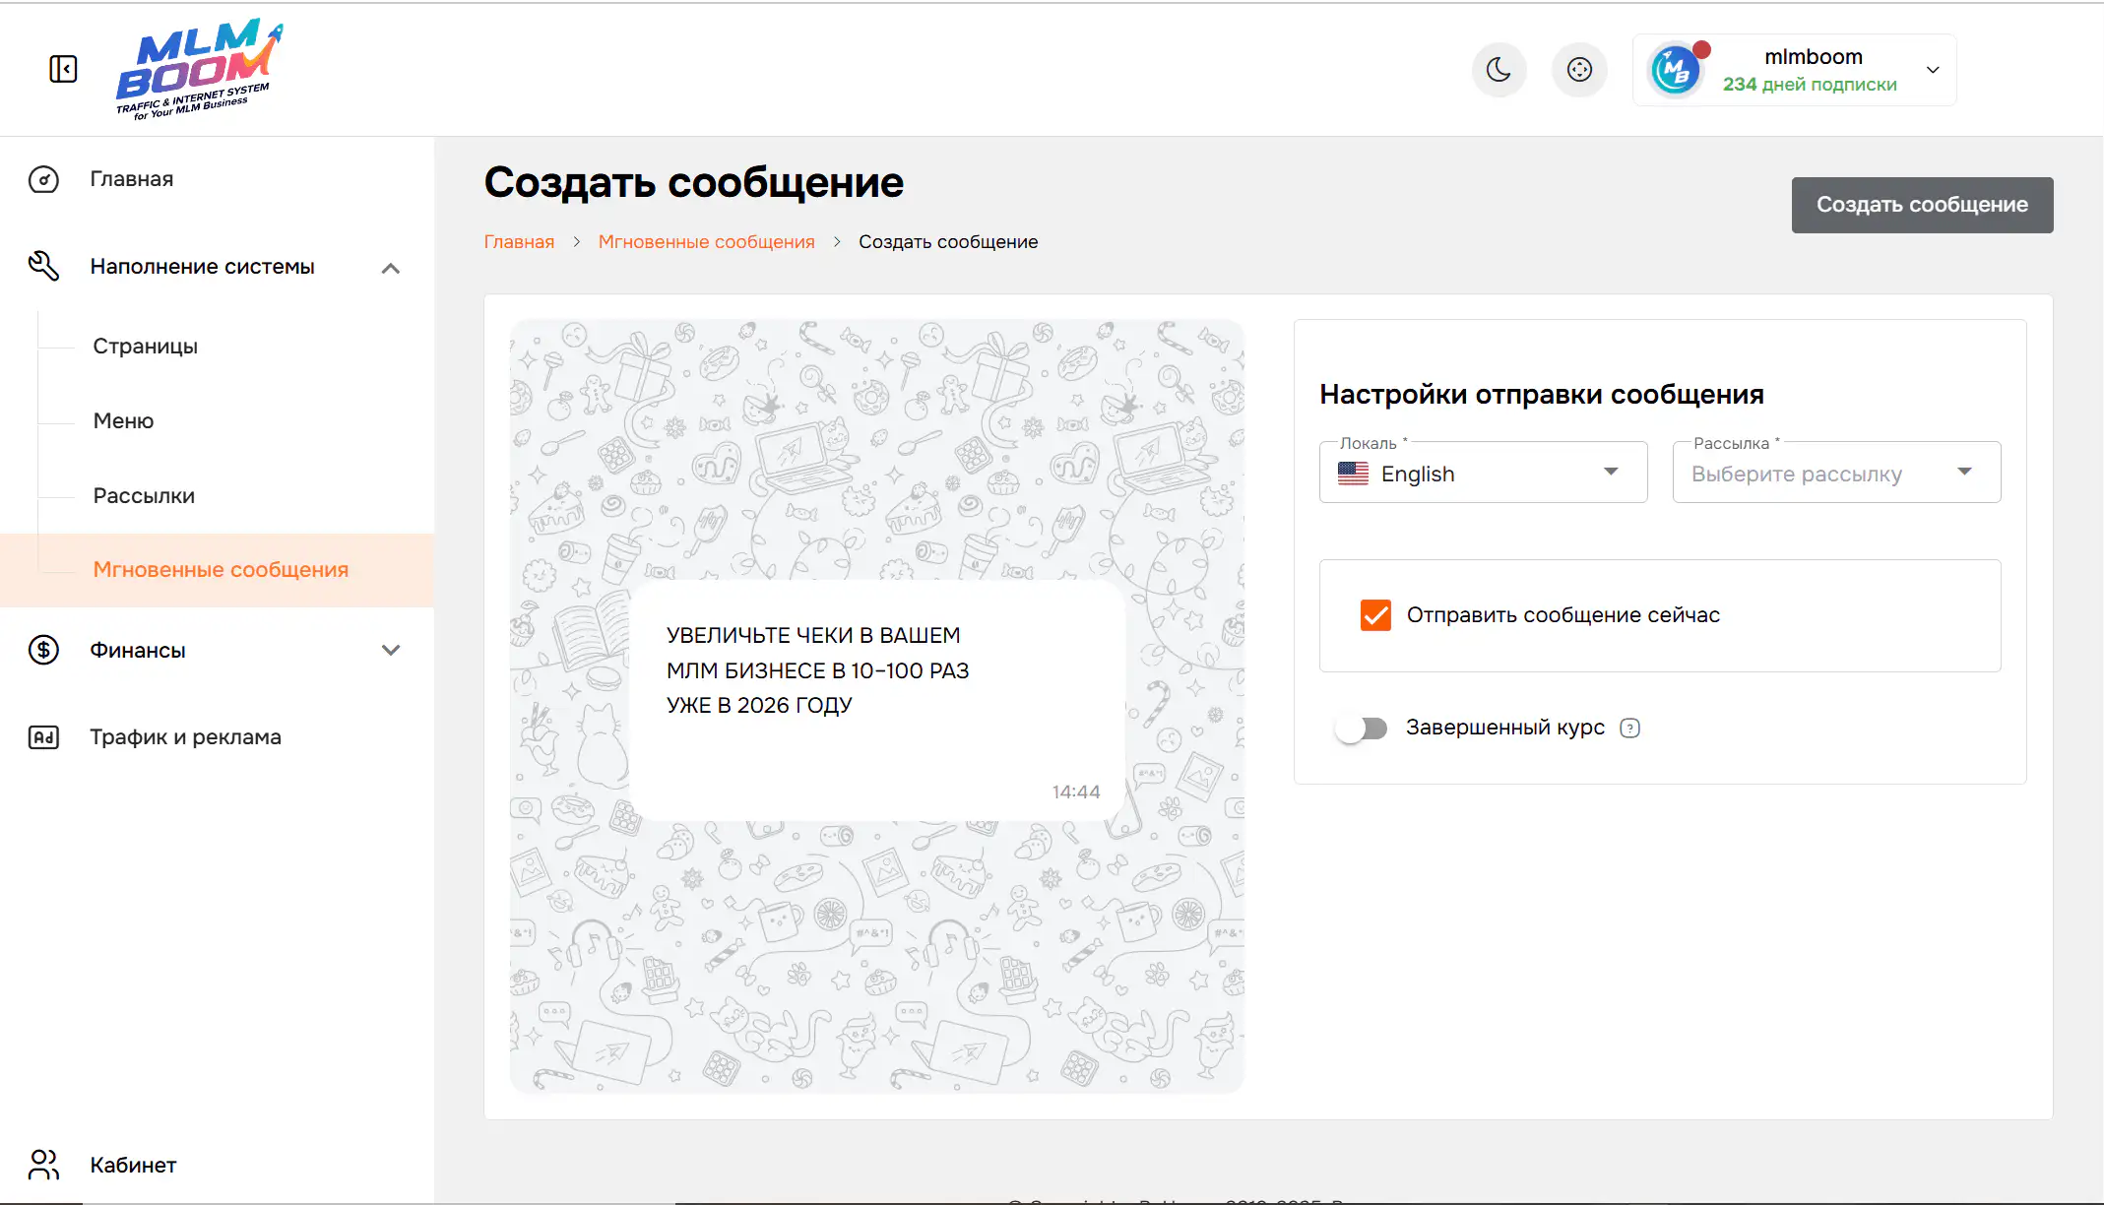Screen dimensions: 2104x1205
Task: Collapse the Наполнение системы section
Action: pyautogui.click(x=391, y=268)
